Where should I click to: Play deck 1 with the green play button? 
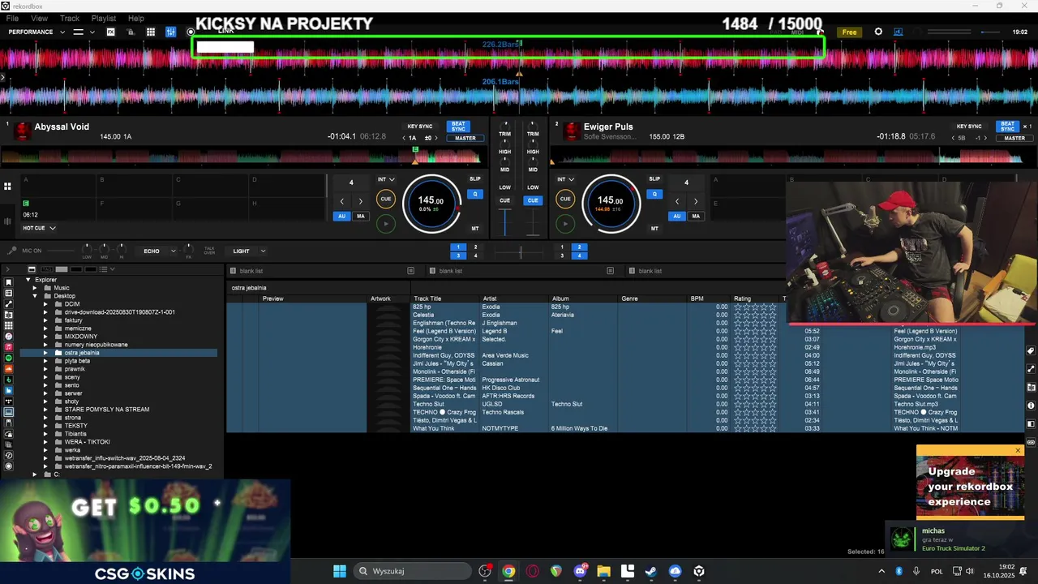386,223
